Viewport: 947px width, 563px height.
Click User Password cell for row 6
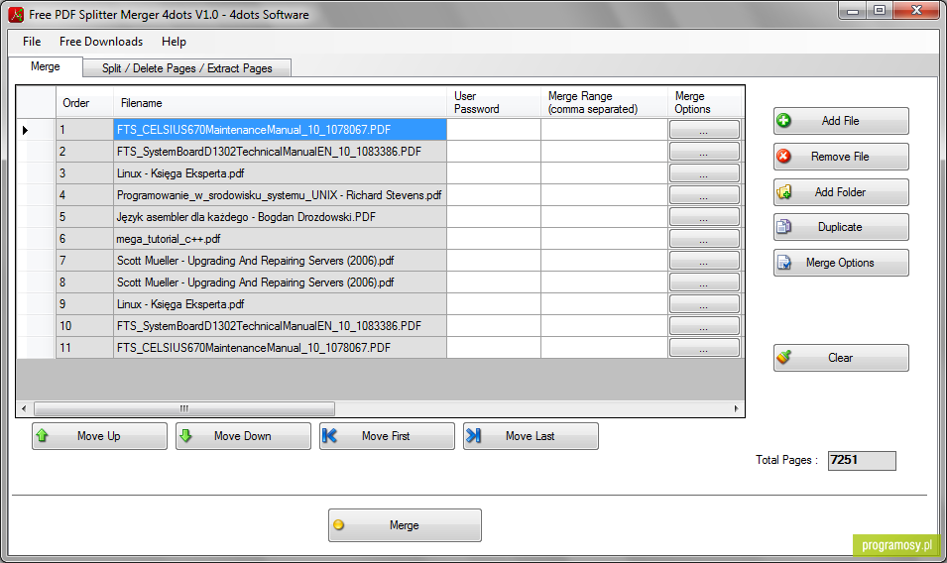pyautogui.click(x=494, y=238)
